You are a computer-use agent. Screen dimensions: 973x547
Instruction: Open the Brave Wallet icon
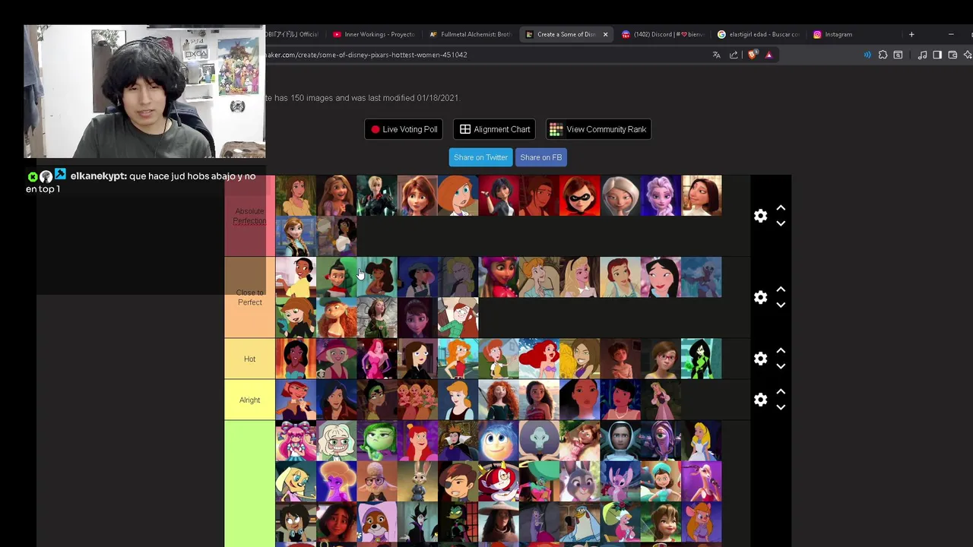[x=952, y=55]
